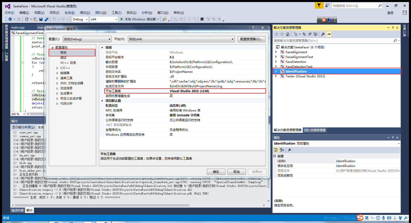Screen dimensions: 411x223
Task: Open the 配置(C) combo box
Action: pyautogui.click(x=87, y=39)
